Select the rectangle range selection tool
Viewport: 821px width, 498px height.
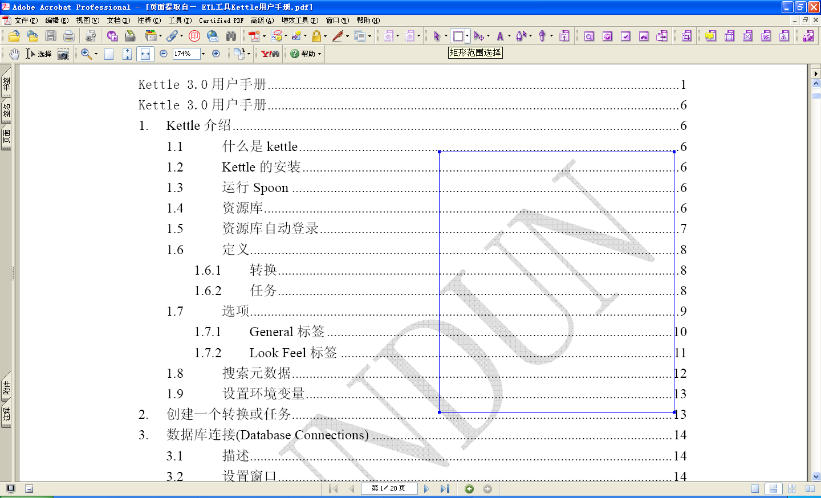click(x=458, y=36)
